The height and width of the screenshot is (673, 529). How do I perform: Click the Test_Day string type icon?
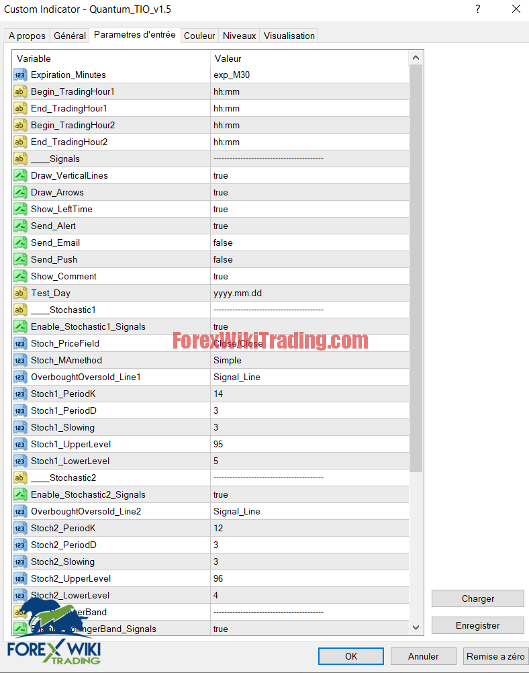[20, 293]
